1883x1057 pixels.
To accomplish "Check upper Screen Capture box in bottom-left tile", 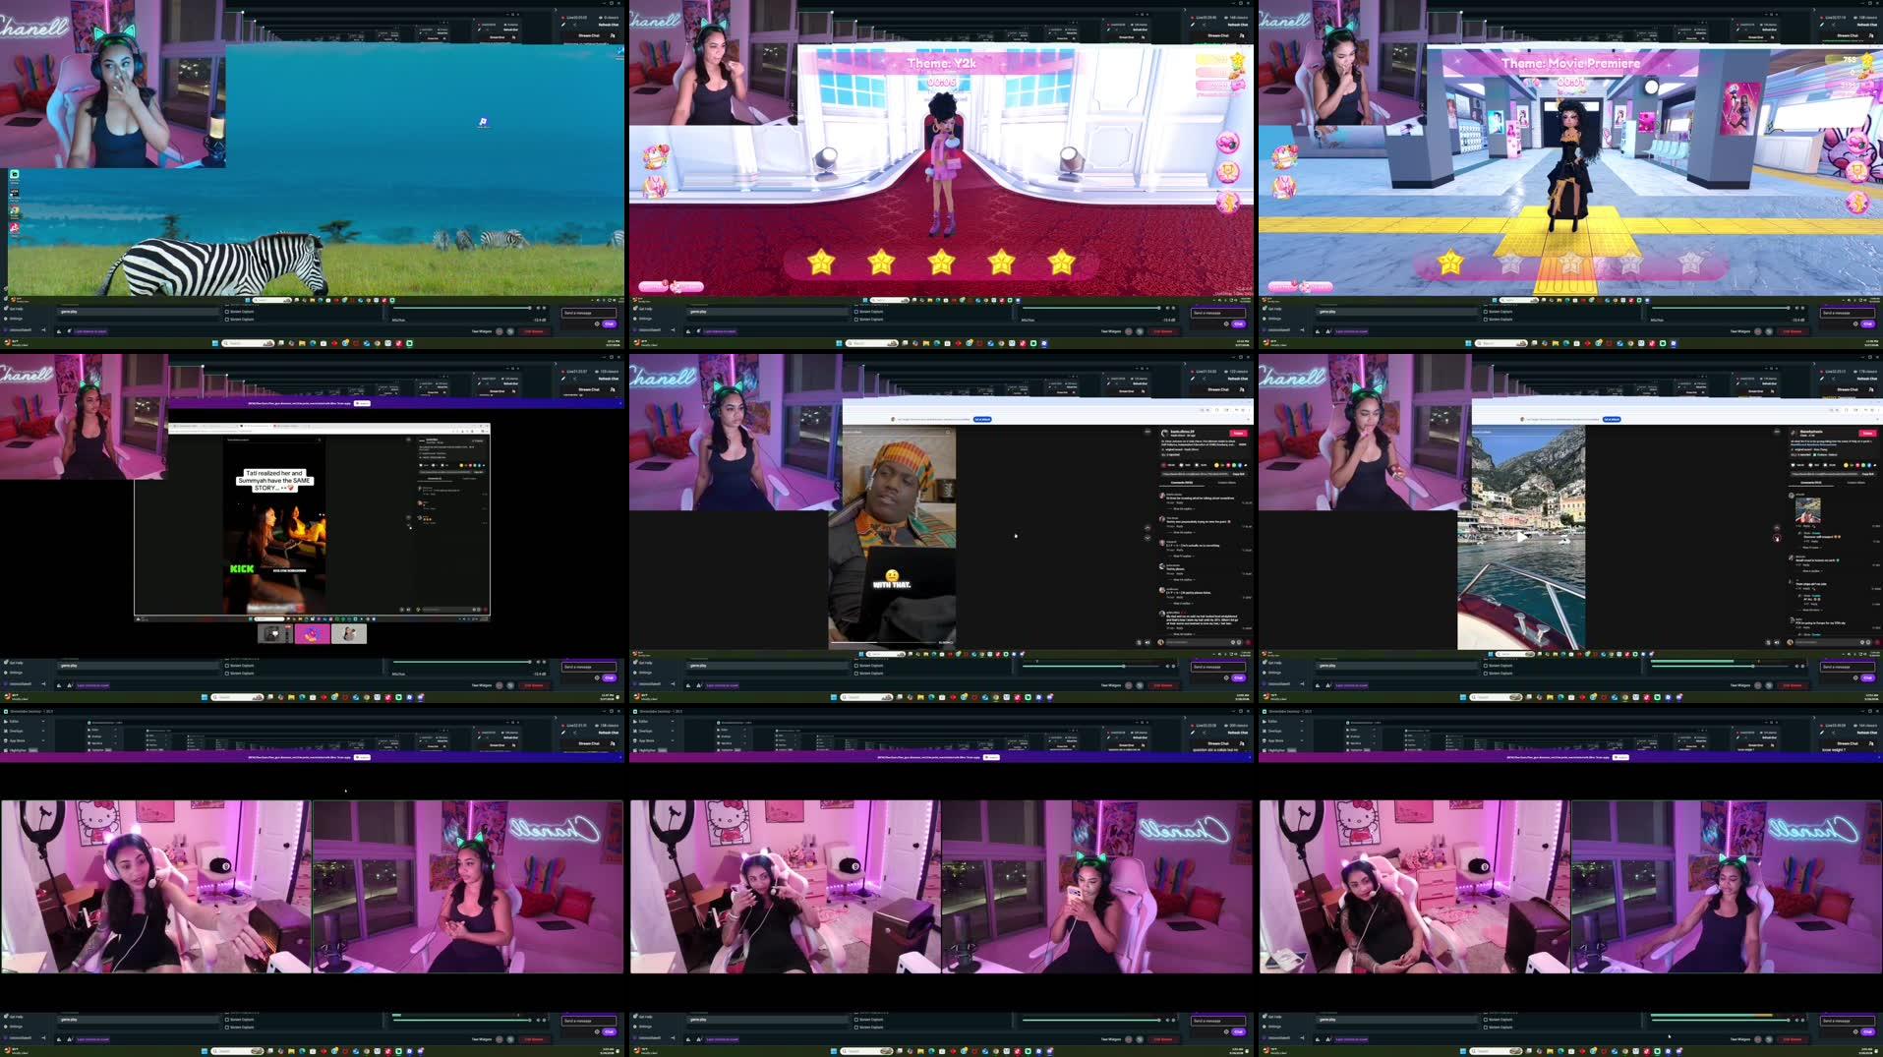I will pos(226,1020).
